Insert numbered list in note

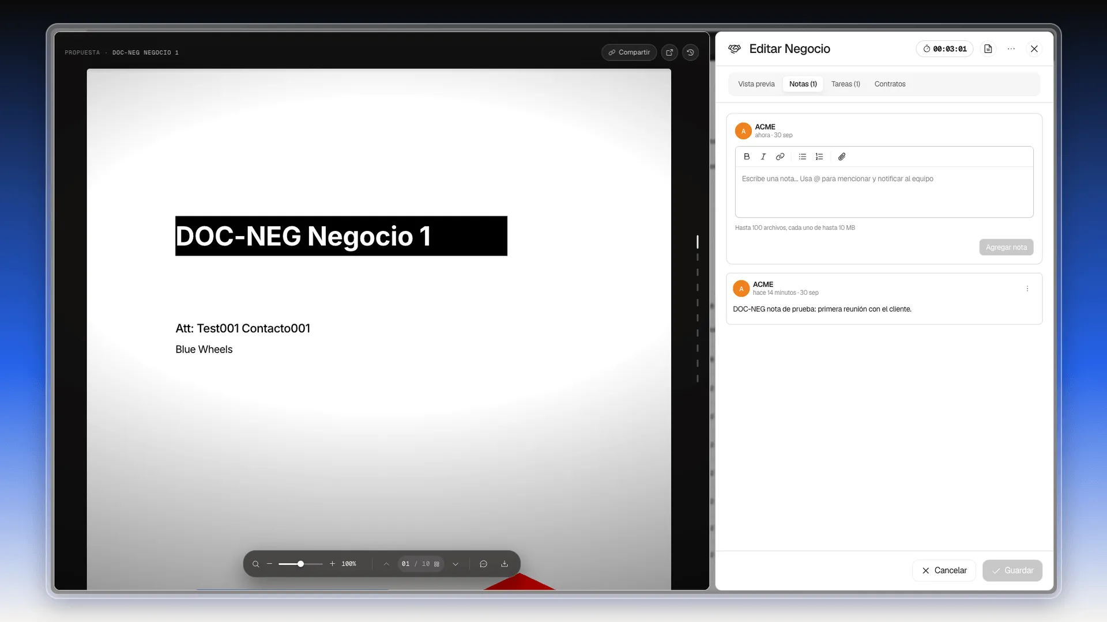point(819,157)
